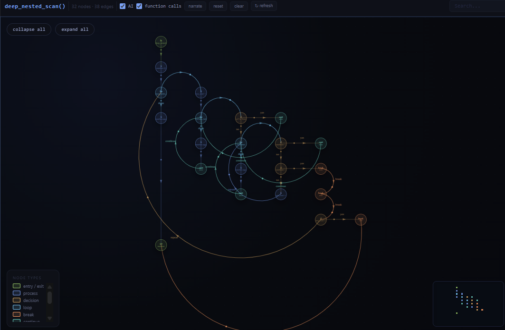The height and width of the screenshot is (330, 505).
Task: Collapse all nodes using collapse all
Action: coord(29,29)
